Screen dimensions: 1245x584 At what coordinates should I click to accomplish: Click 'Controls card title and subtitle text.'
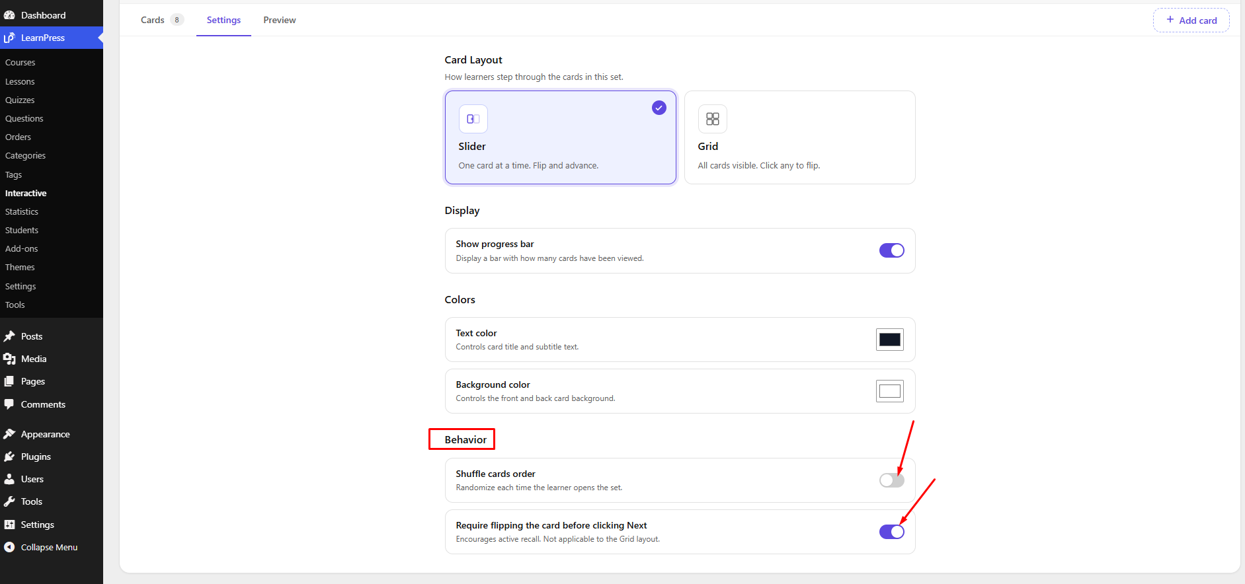click(517, 347)
